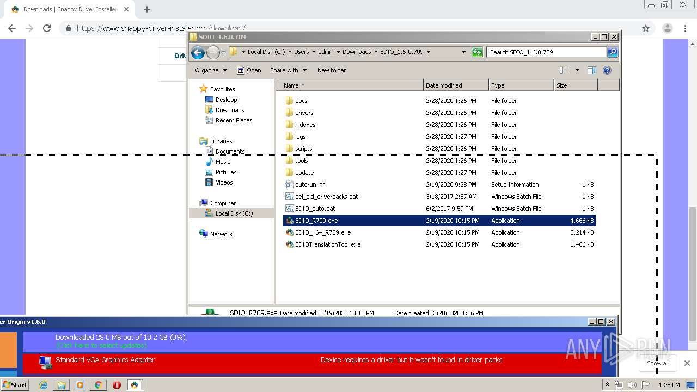
Task: Select the scripts folder icon
Action: tap(289, 149)
